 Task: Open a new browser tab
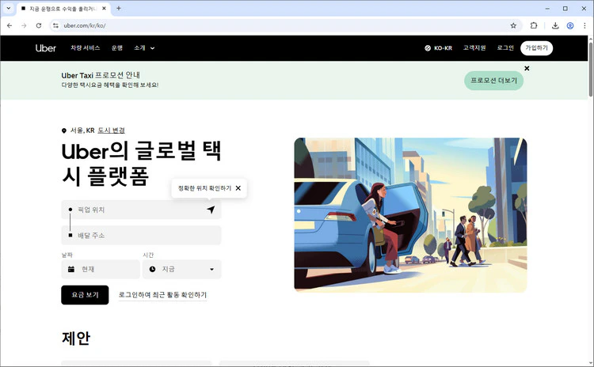coord(119,8)
